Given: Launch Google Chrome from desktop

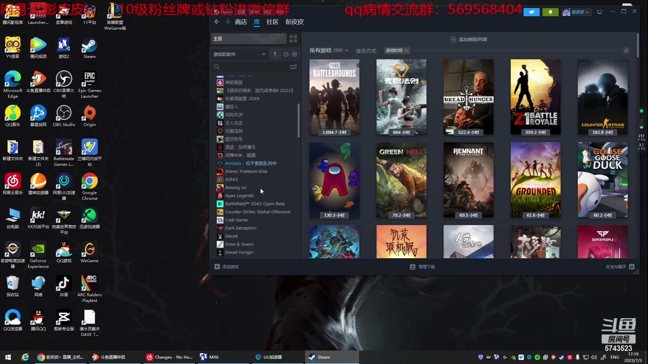Looking at the screenshot, I should tap(89, 187).
